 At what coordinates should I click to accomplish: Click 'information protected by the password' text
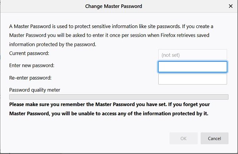(x=53, y=44)
